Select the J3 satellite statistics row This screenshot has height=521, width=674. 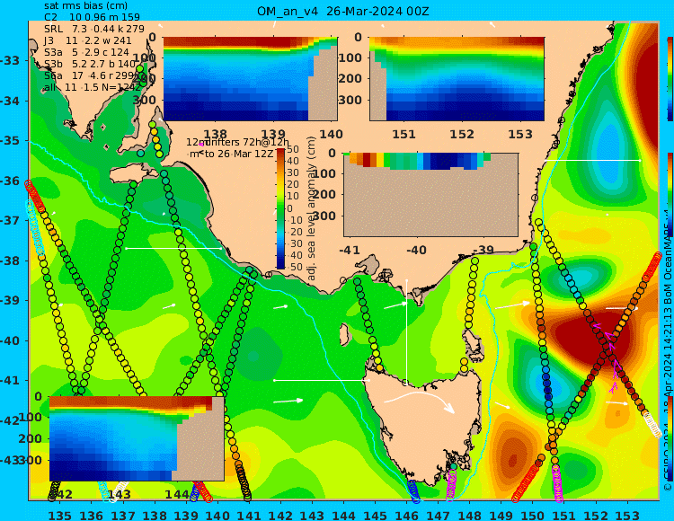88,40
